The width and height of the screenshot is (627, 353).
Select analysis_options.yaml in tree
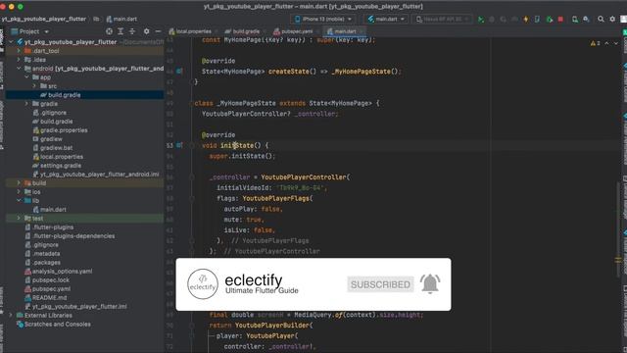[62, 271]
